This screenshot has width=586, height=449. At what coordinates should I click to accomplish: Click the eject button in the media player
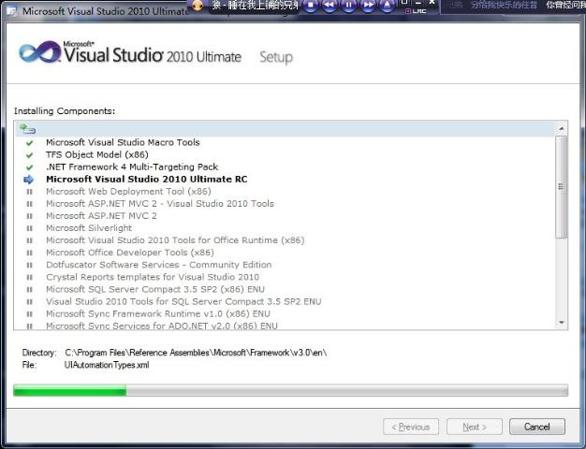(388, 5)
